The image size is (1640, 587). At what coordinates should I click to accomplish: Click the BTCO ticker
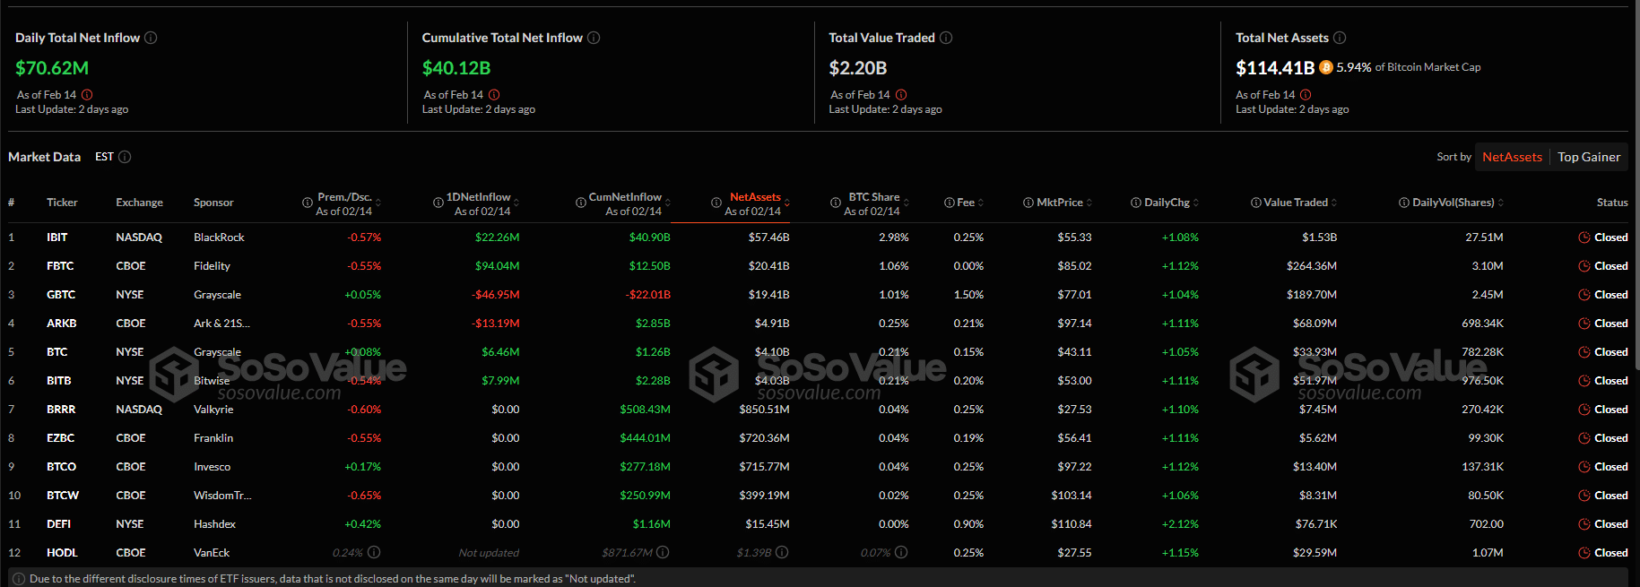point(62,467)
